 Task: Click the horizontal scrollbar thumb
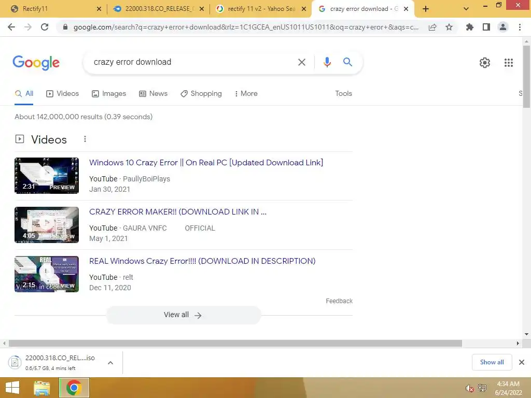[x=235, y=344]
